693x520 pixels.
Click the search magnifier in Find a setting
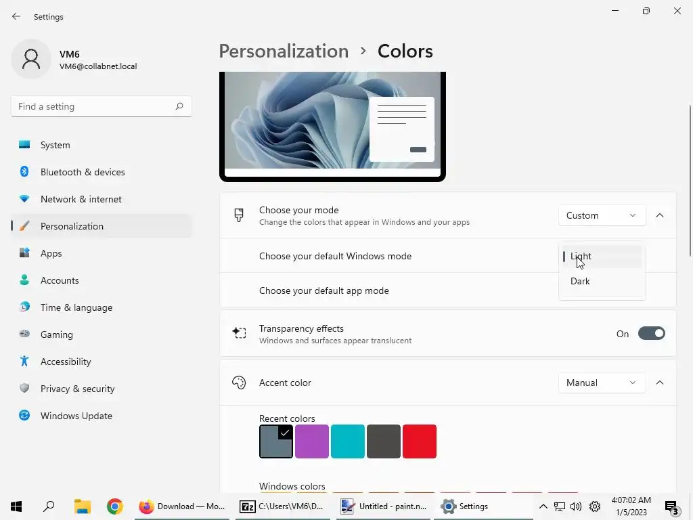[x=179, y=106]
